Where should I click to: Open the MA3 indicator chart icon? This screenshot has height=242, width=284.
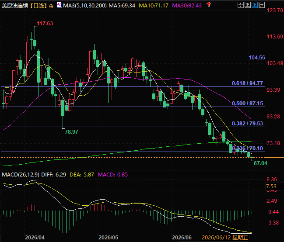(59, 5)
